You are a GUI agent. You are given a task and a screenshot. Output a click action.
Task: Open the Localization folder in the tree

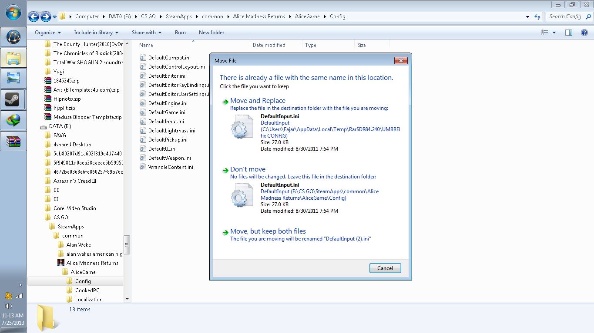[x=84, y=300]
